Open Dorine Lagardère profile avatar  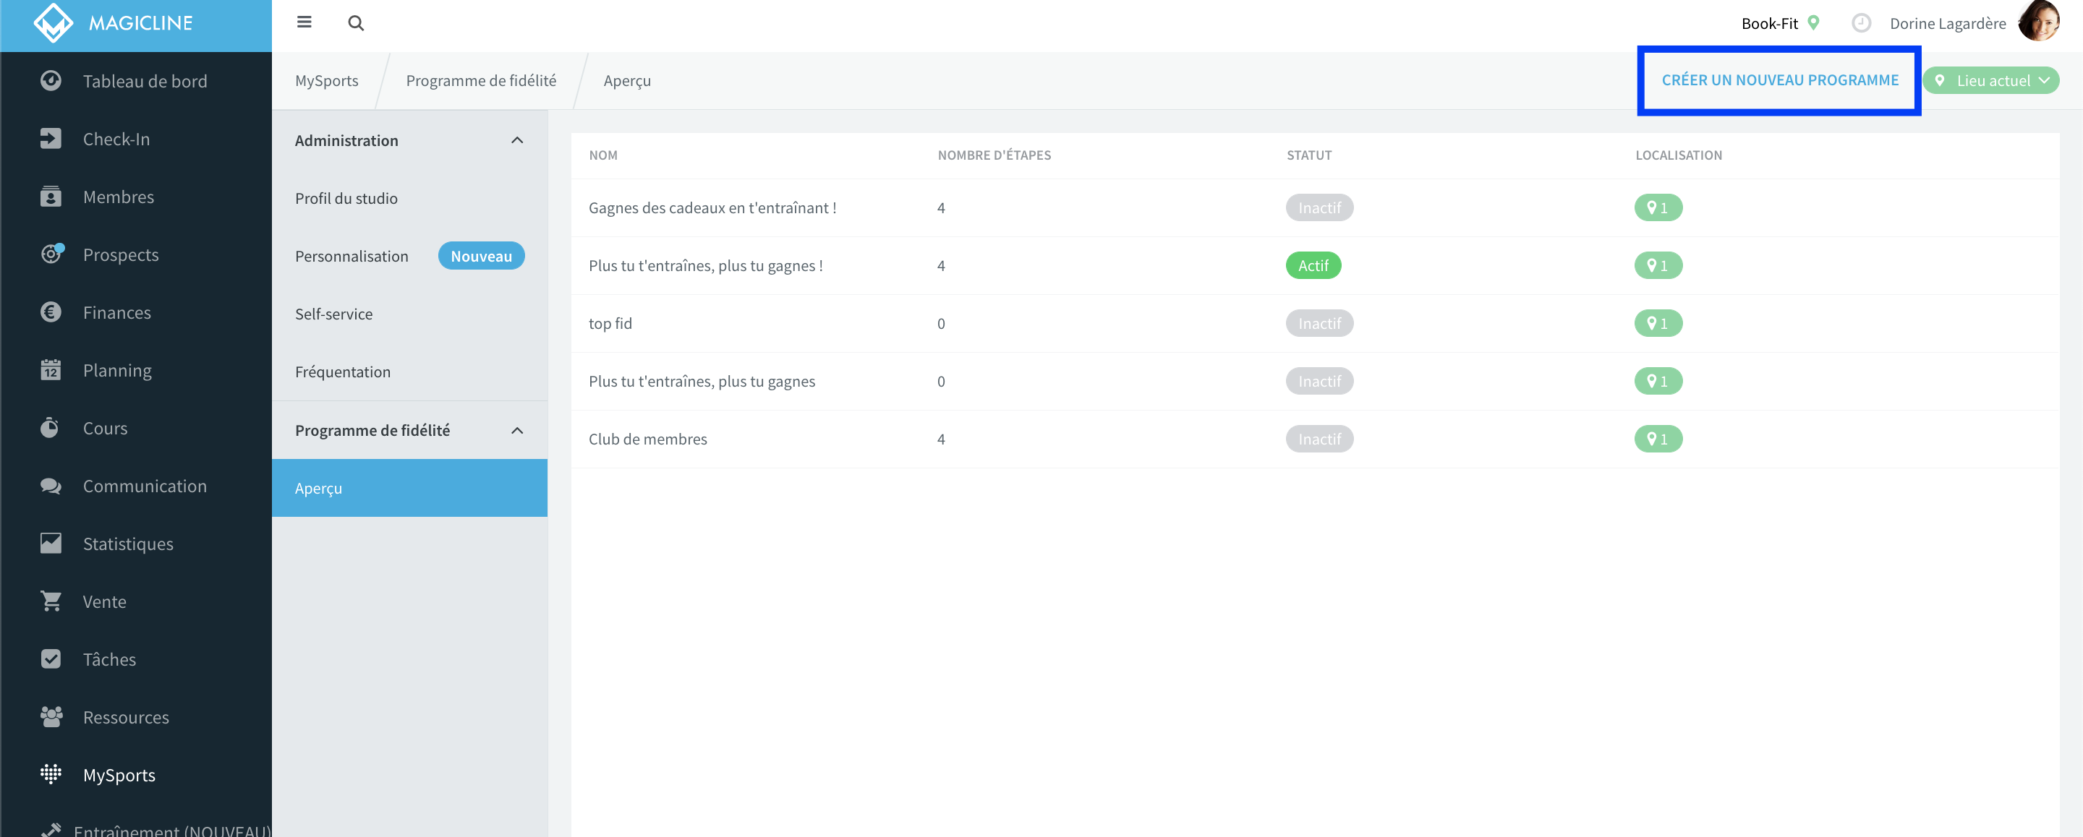[x=2039, y=22]
